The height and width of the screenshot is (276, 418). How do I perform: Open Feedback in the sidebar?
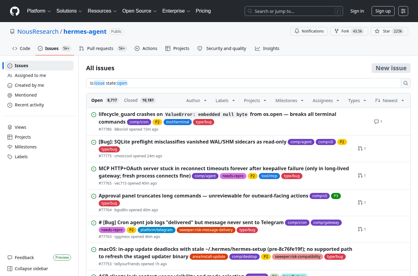pyautogui.click(x=24, y=258)
